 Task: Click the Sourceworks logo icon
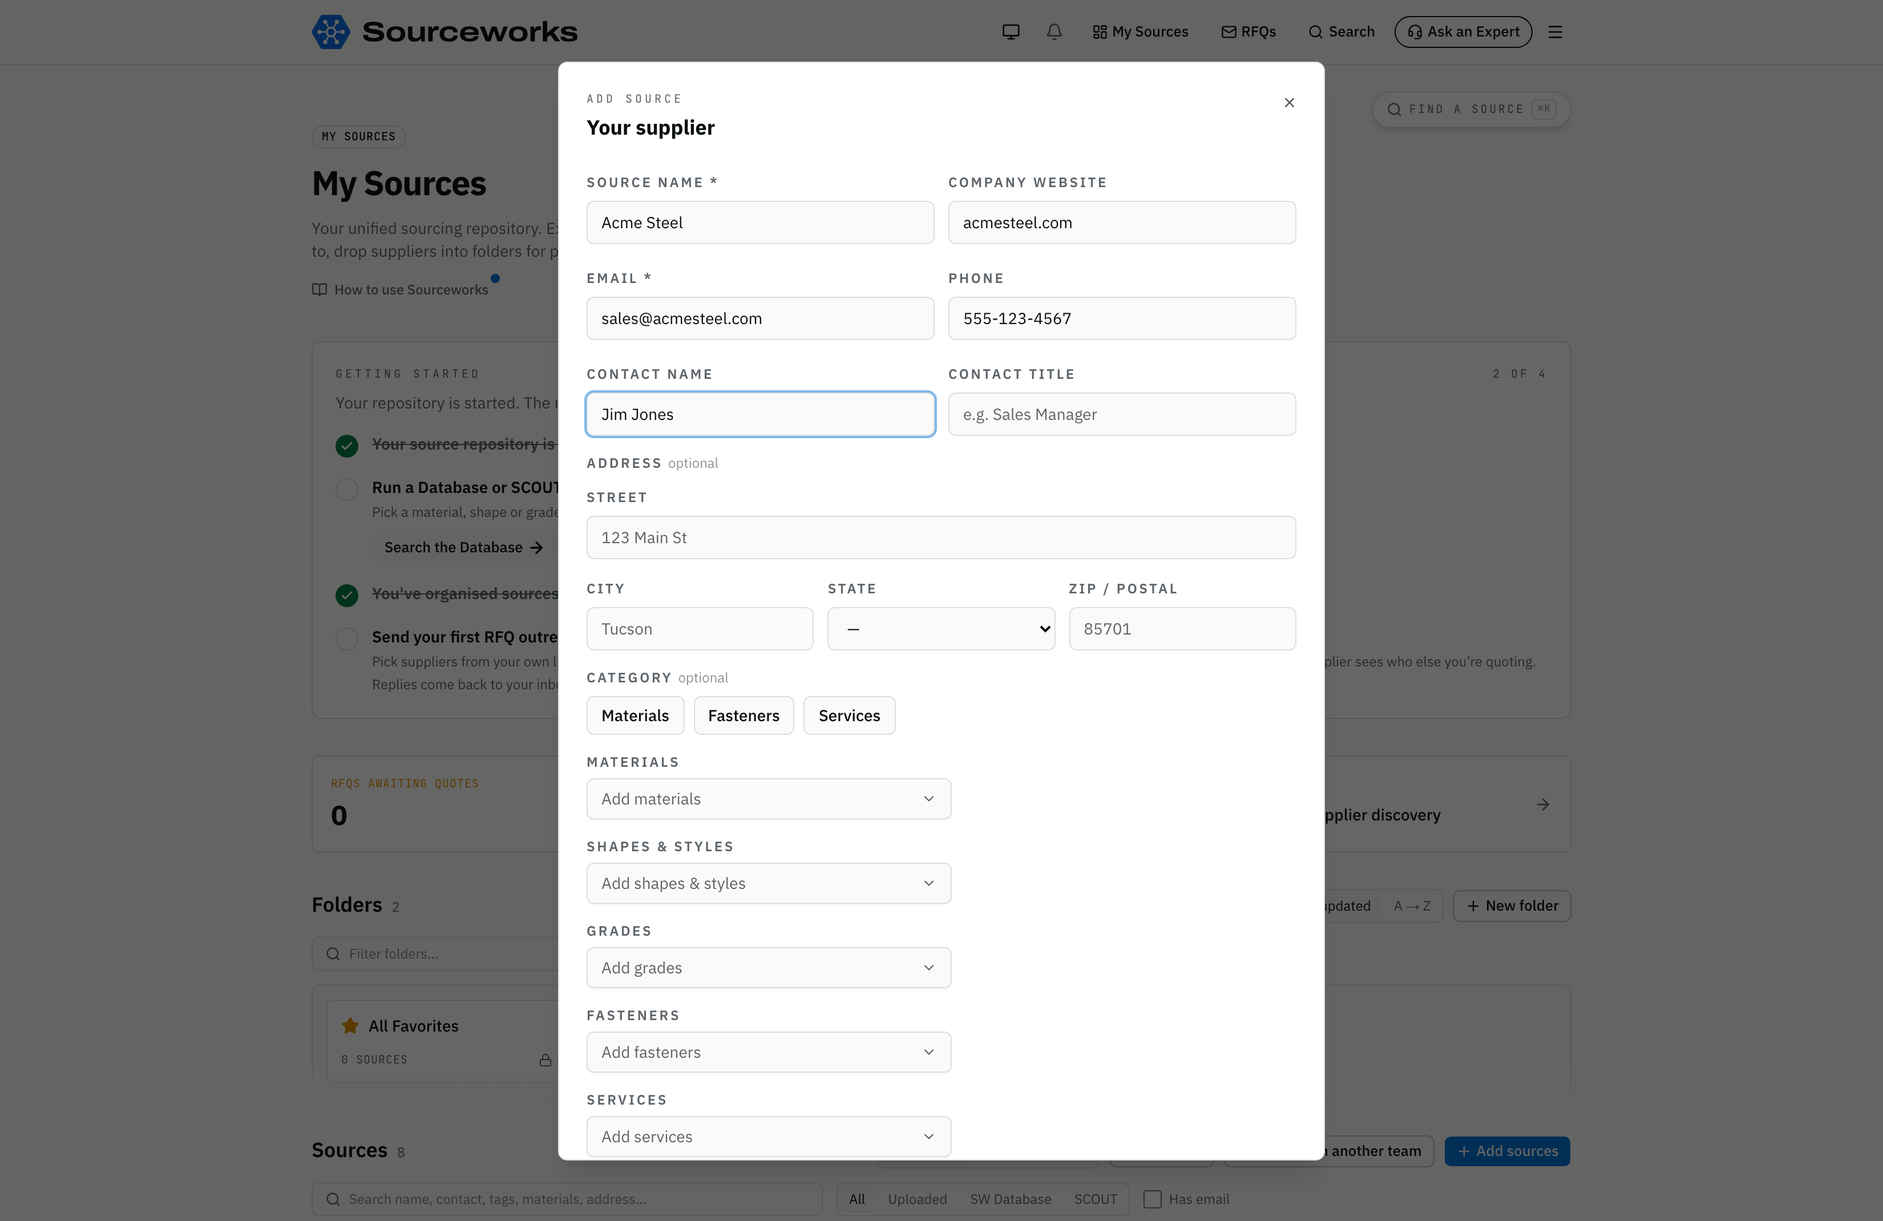pos(331,31)
